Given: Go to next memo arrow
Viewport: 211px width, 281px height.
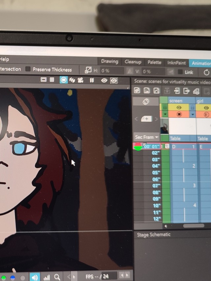Looking at the screenshot, I should click(x=156, y=119).
